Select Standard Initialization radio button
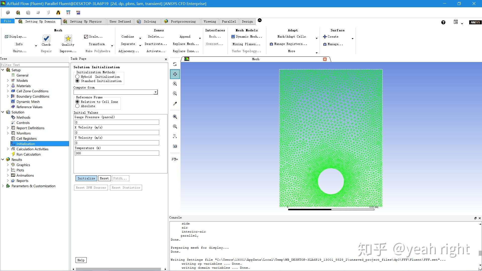 click(77, 81)
